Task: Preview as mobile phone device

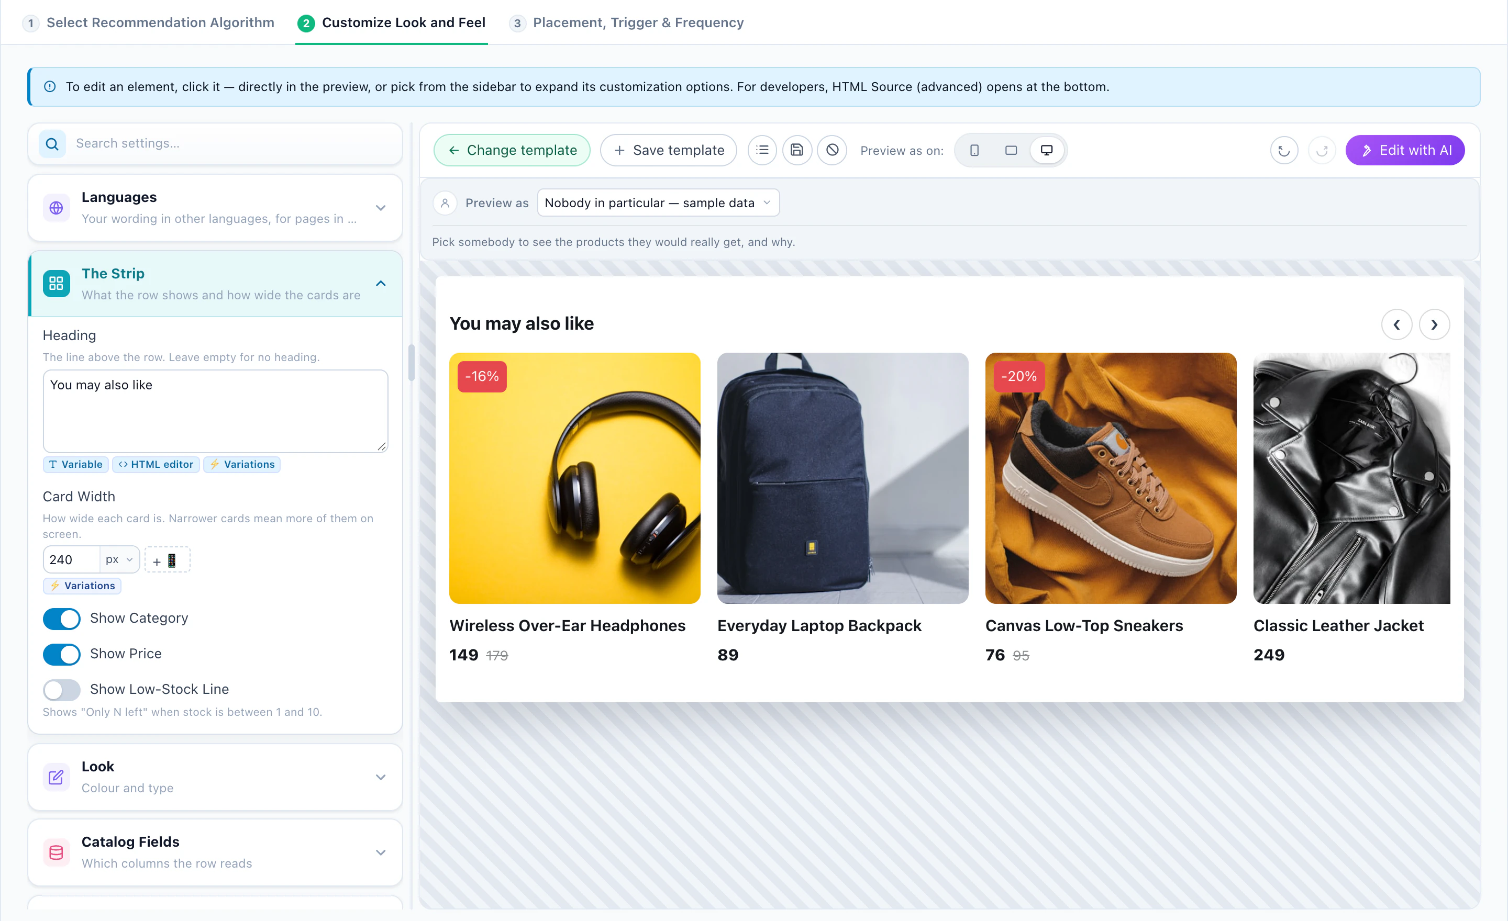Action: coord(974,150)
